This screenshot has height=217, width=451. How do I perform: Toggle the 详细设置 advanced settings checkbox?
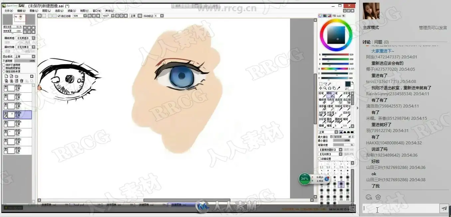click(320, 159)
